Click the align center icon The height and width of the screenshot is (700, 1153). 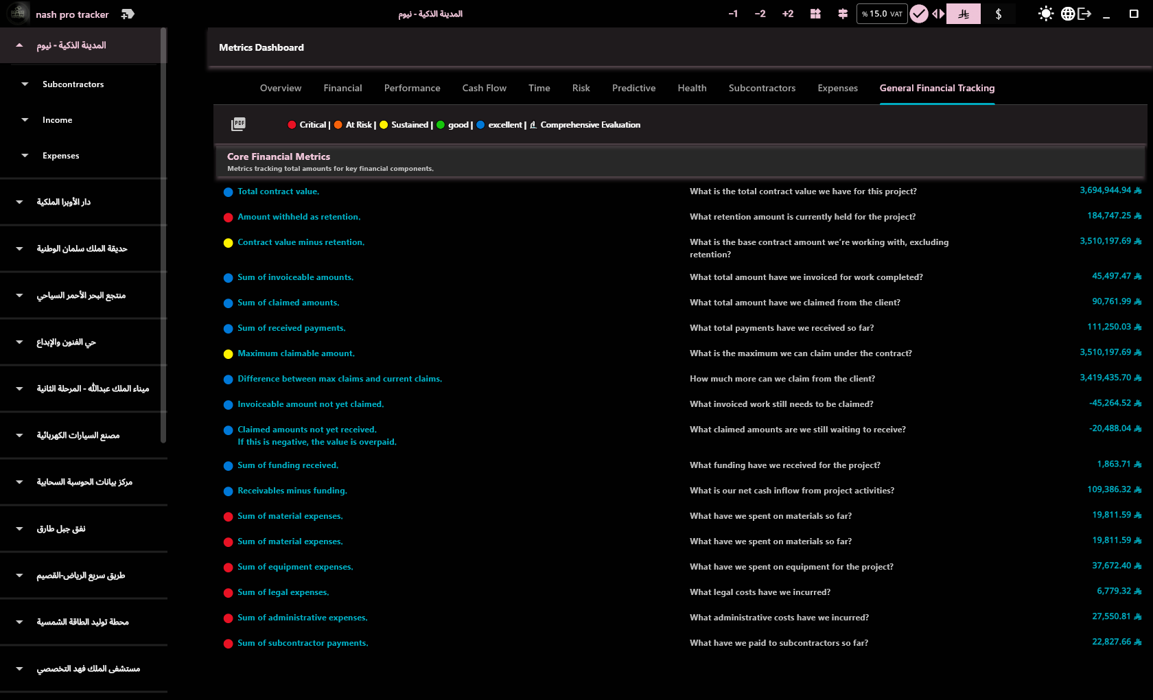click(843, 14)
